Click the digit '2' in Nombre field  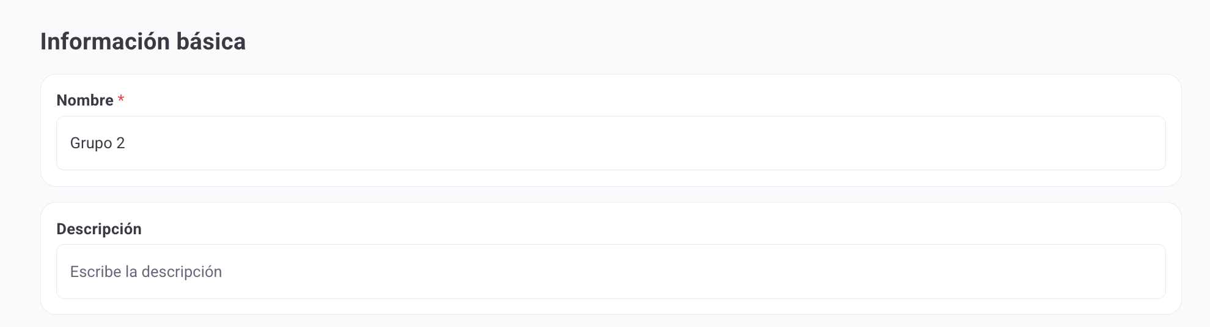(120, 143)
